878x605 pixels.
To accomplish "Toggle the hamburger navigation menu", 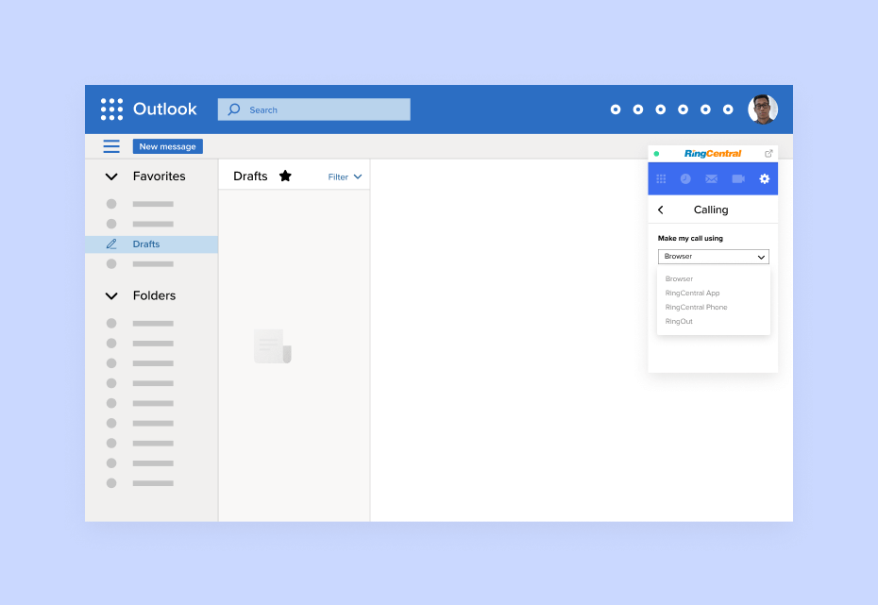I will [x=111, y=146].
